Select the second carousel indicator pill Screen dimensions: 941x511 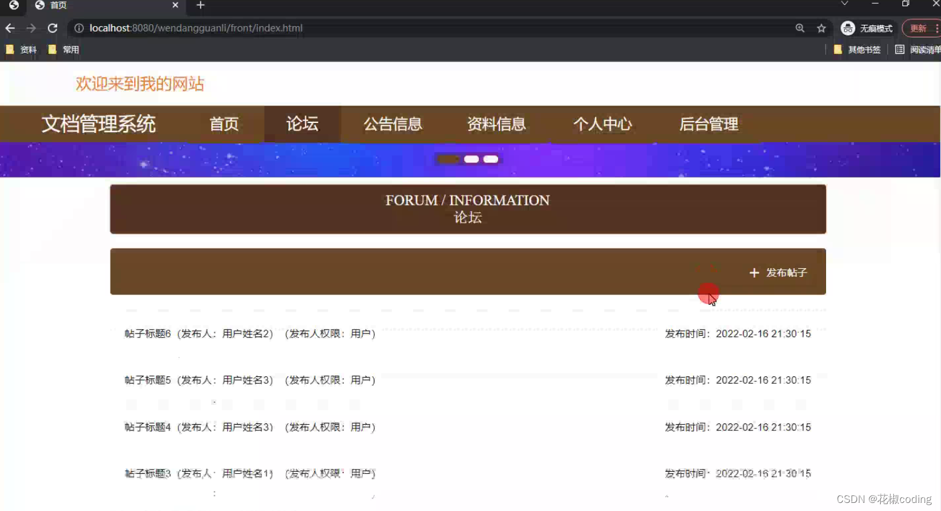coord(470,159)
